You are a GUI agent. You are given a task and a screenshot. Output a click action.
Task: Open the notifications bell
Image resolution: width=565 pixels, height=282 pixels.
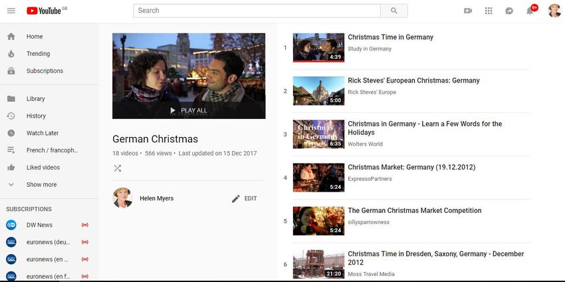coord(530,11)
